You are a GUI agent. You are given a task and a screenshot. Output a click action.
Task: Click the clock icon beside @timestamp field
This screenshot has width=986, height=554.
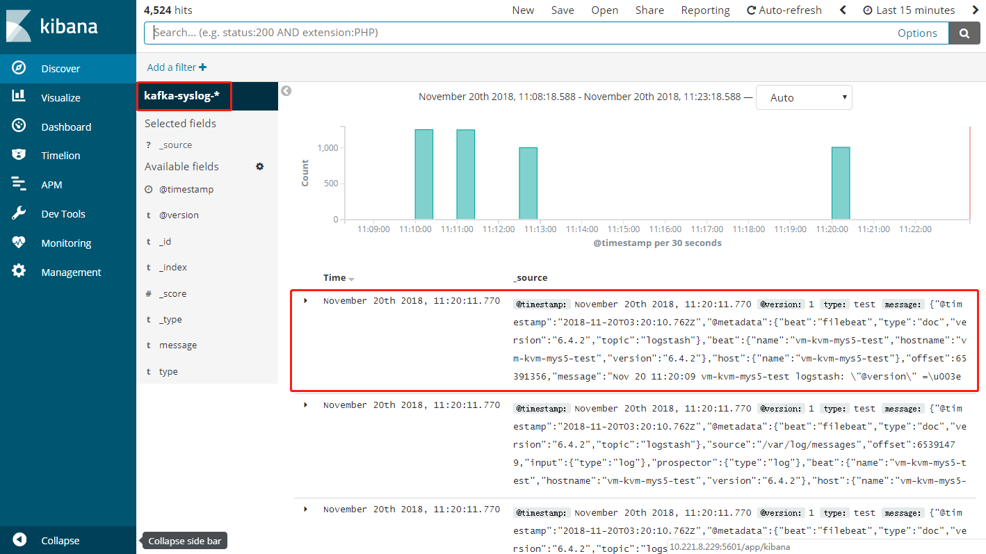[x=148, y=189]
